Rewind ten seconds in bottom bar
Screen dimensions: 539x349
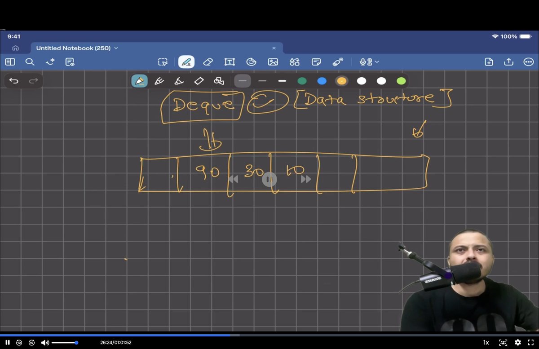tap(19, 342)
